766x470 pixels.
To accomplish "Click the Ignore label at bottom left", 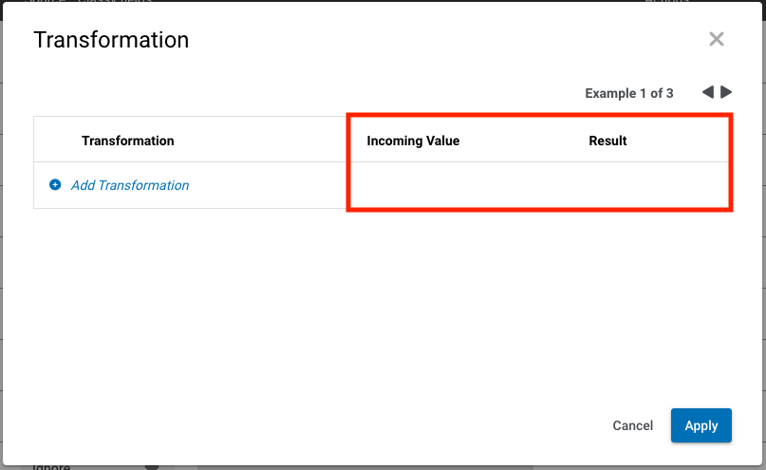I will 52,466.
